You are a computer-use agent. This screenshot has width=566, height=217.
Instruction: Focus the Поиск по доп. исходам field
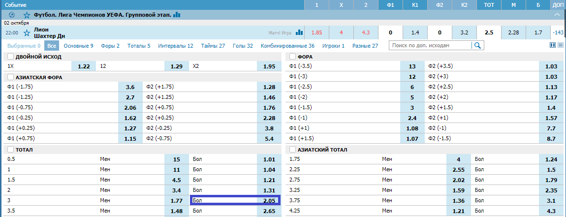click(x=430, y=45)
